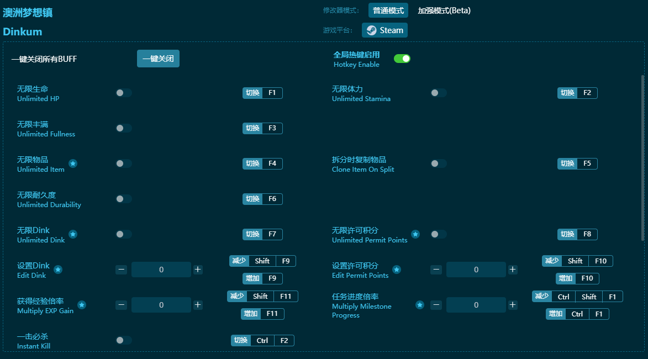
Task: Switch to 加强模式(Beta) mode
Action: coord(444,10)
